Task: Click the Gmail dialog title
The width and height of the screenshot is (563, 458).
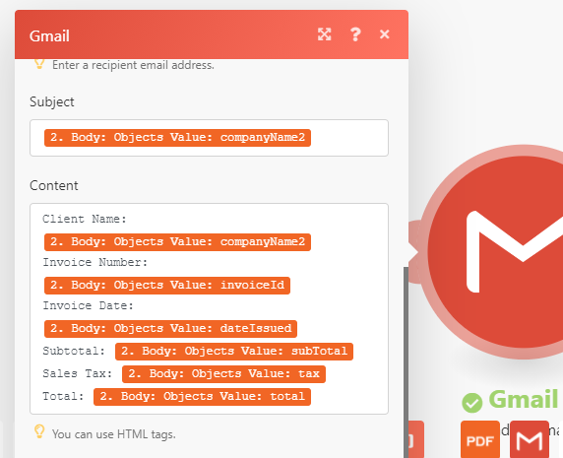Action: (49, 35)
